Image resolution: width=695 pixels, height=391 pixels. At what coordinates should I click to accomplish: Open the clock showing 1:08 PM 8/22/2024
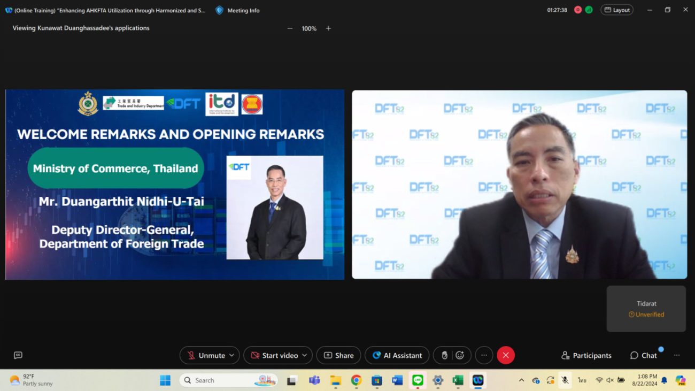tap(644, 380)
